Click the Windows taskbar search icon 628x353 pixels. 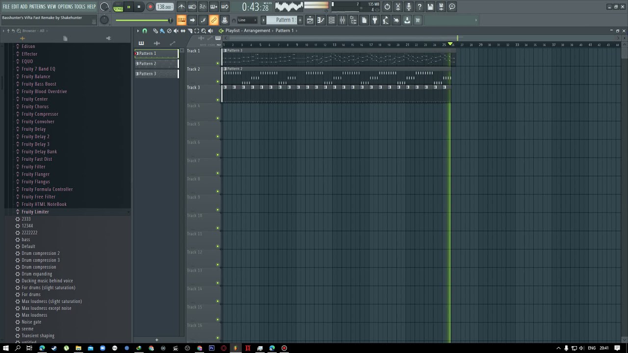tap(18, 348)
